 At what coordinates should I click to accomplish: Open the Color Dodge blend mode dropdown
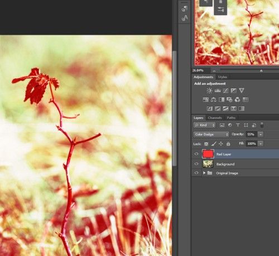[x=211, y=134]
